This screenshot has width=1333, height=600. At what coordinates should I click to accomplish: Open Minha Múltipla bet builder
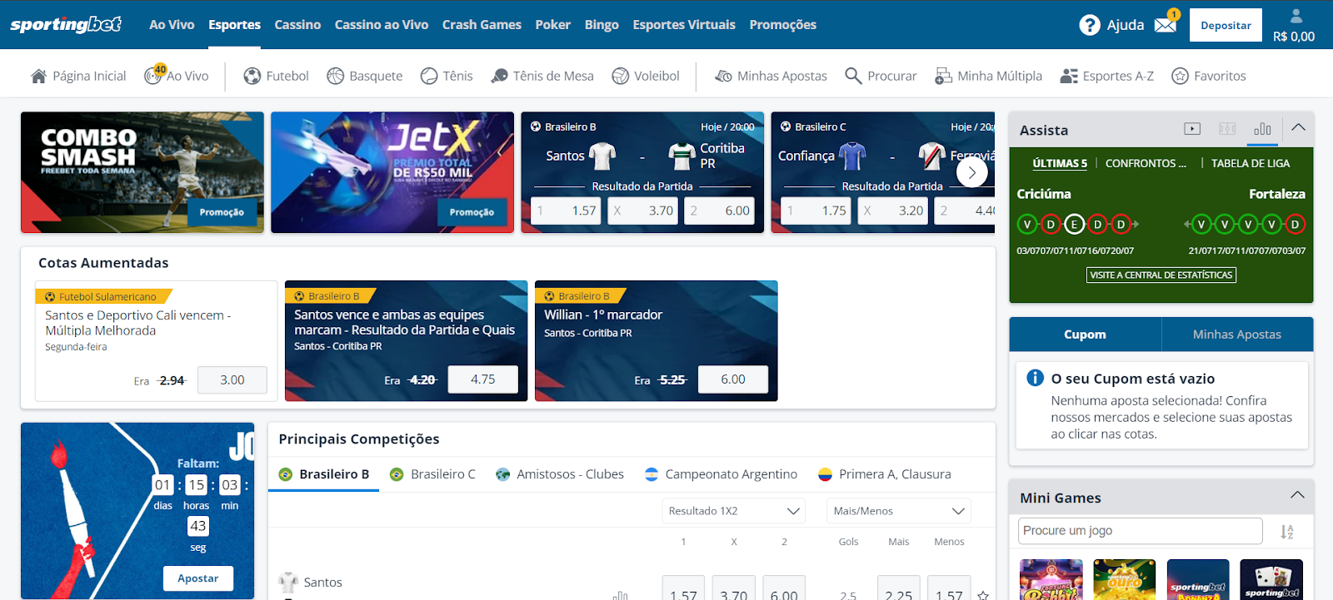pyautogui.click(x=988, y=76)
